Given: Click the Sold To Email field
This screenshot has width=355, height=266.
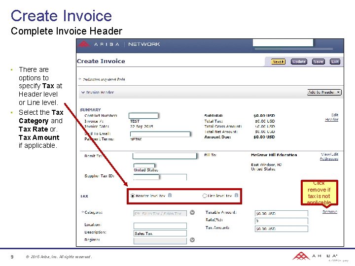Looking at the screenshot, I should pos(160,134).
